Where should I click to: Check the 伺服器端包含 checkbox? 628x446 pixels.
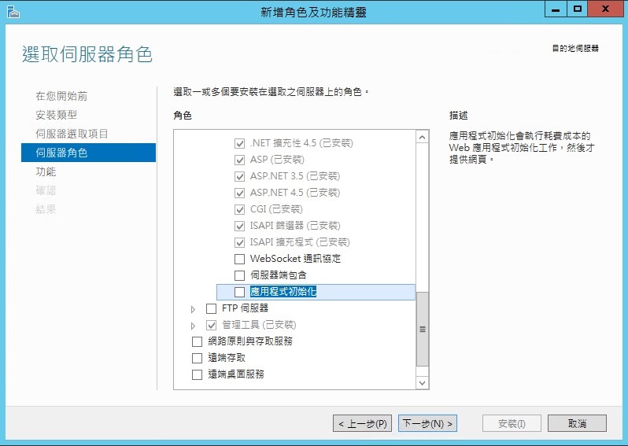click(239, 275)
